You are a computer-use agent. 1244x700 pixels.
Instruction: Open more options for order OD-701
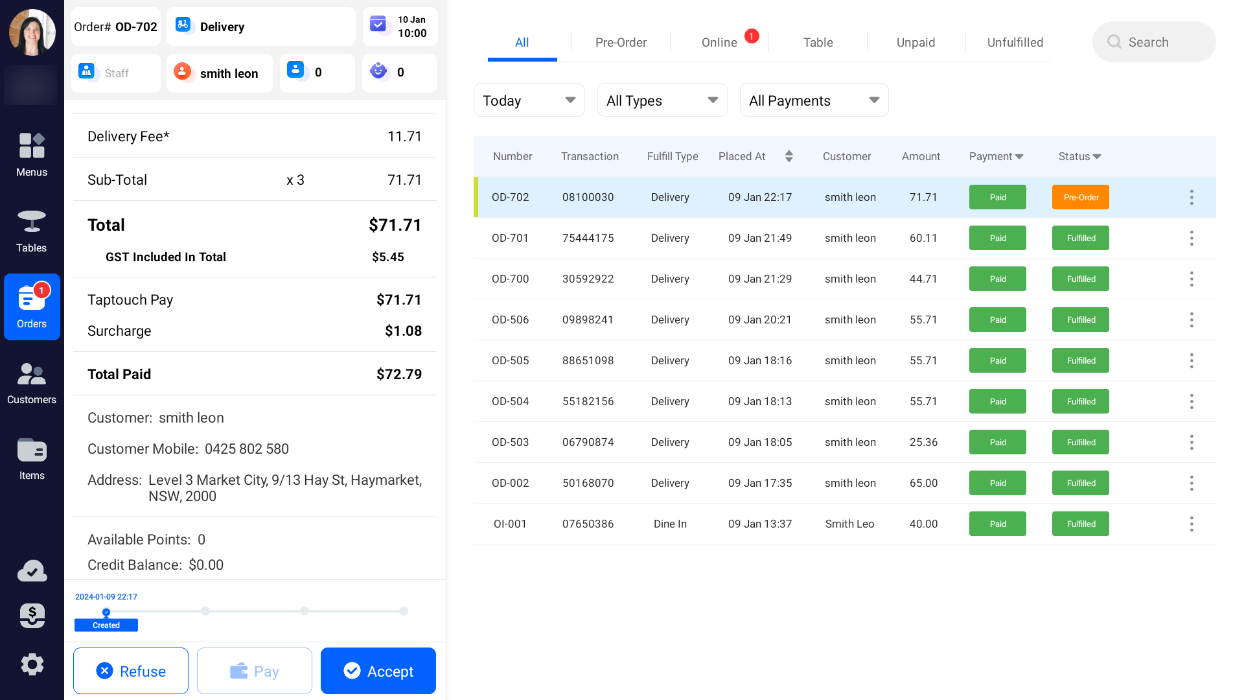pos(1192,239)
